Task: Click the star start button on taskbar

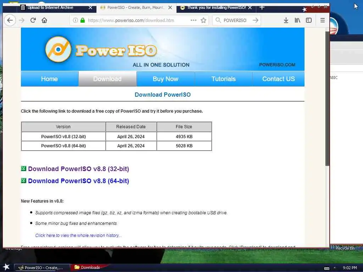Action: tap(6, 267)
